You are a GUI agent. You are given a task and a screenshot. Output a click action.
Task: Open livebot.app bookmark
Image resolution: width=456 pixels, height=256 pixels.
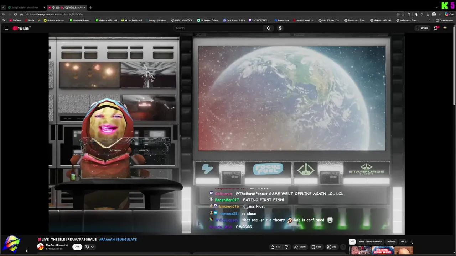pos(407,20)
